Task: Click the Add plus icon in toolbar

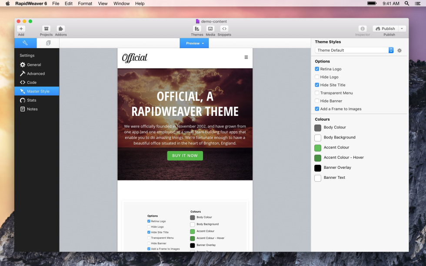Action: [21, 29]
